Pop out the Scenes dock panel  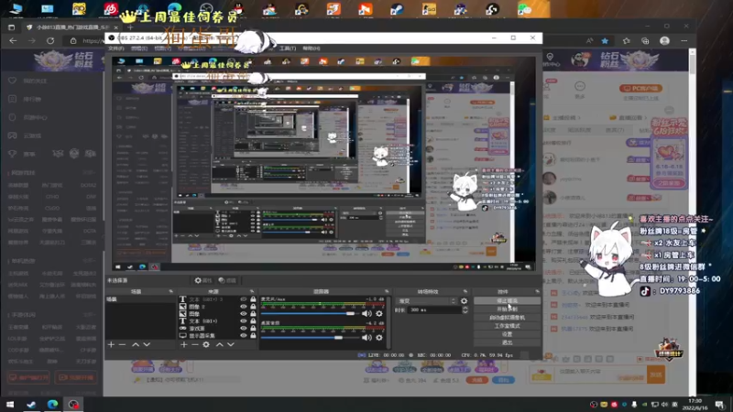pos(170,291)
